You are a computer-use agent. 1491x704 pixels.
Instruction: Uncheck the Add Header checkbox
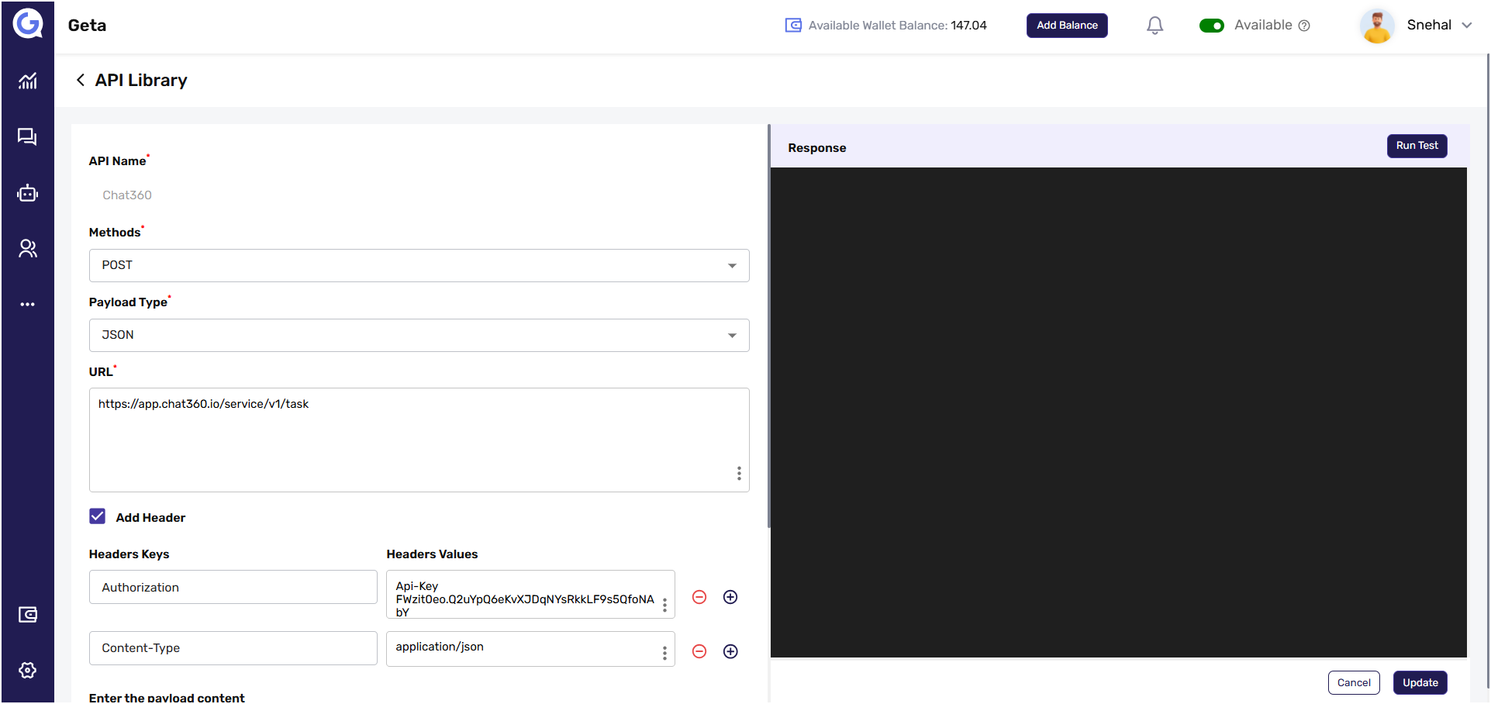[98, 516]
